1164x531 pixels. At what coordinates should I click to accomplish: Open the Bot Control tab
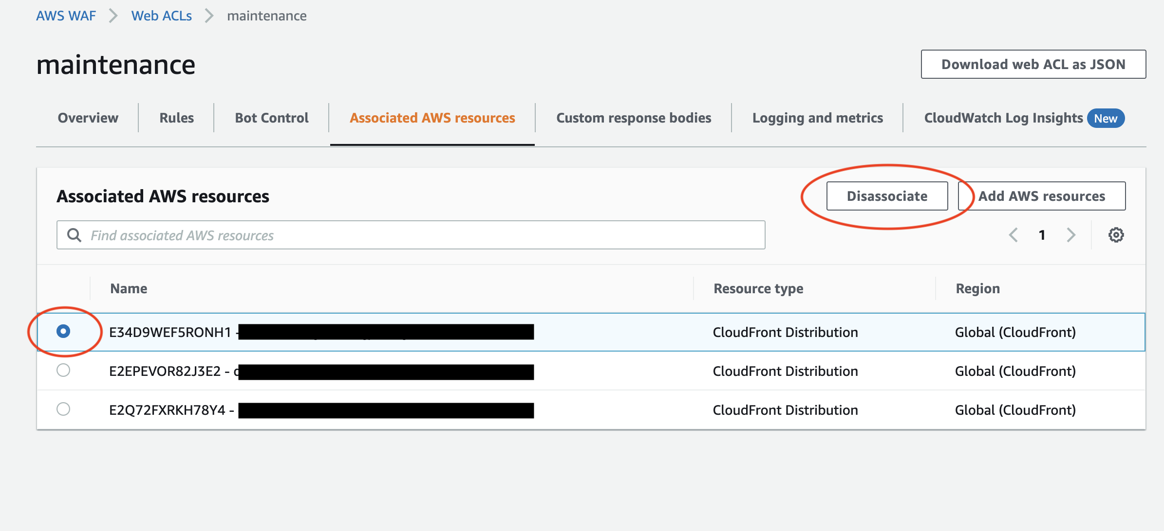(x=272, y=118)
